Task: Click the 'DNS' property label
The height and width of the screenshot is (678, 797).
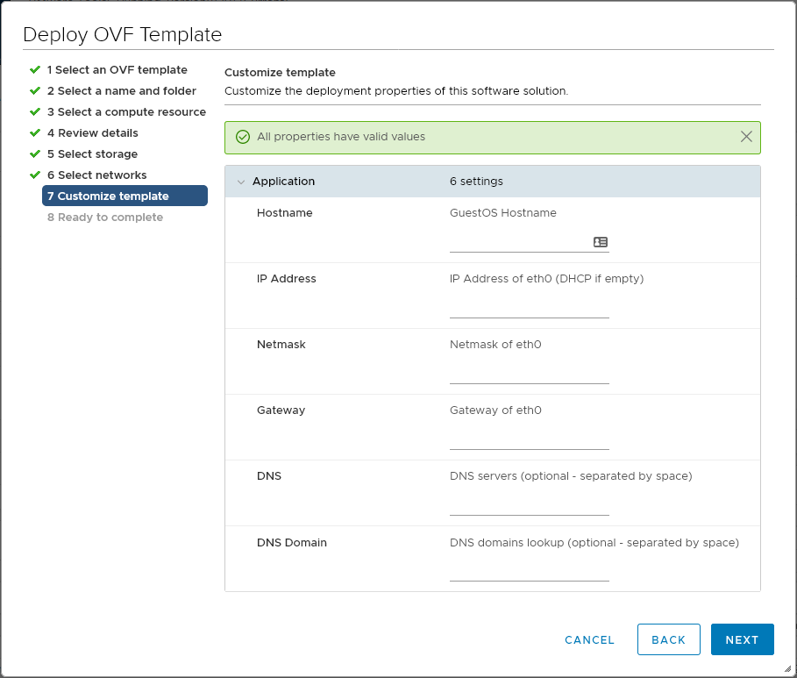Action: [269, 476]
